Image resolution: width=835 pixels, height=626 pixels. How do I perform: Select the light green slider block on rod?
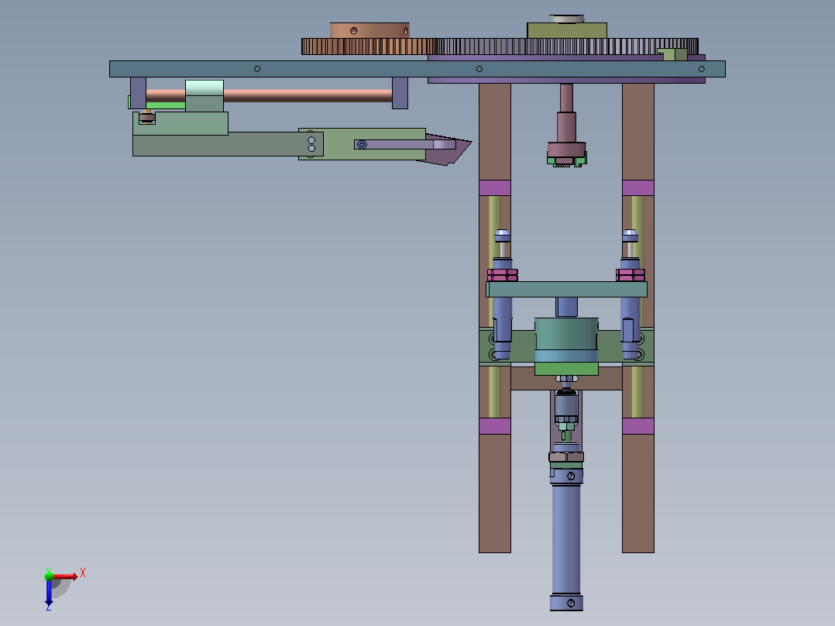204,95
